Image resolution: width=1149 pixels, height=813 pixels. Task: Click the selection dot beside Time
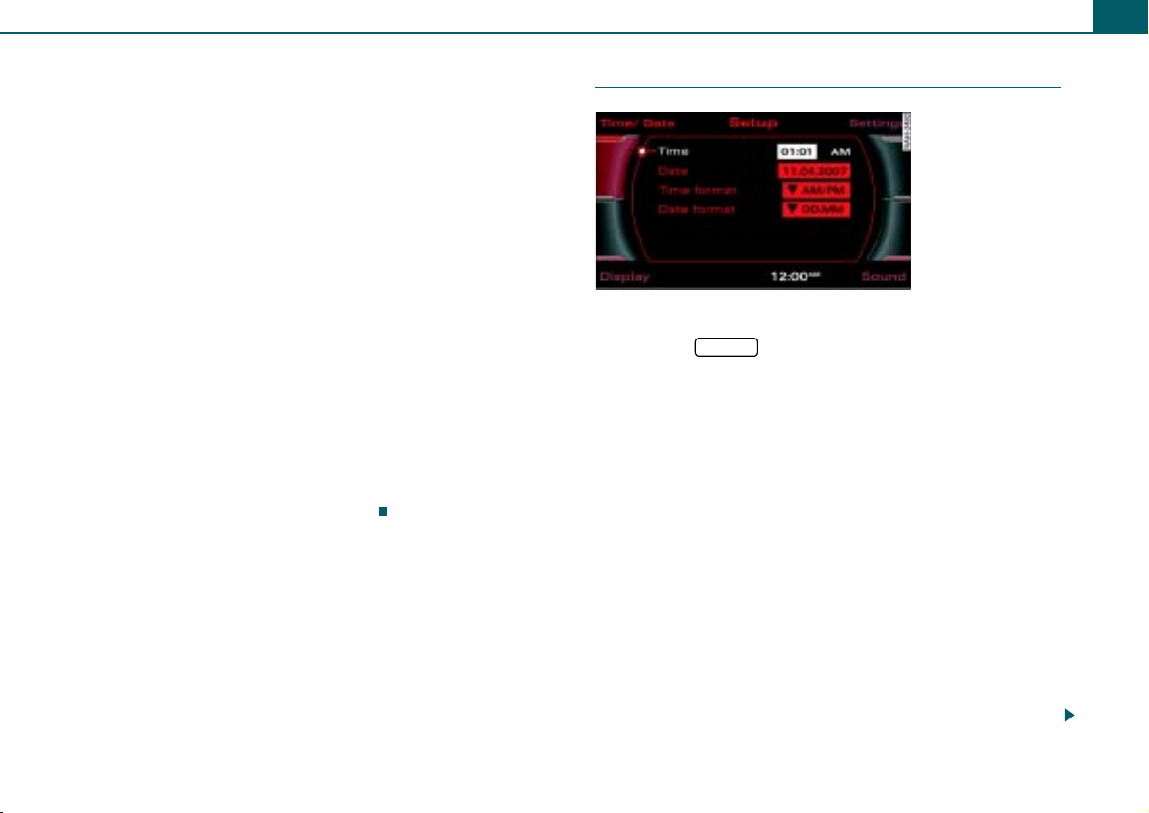(642, 151)
